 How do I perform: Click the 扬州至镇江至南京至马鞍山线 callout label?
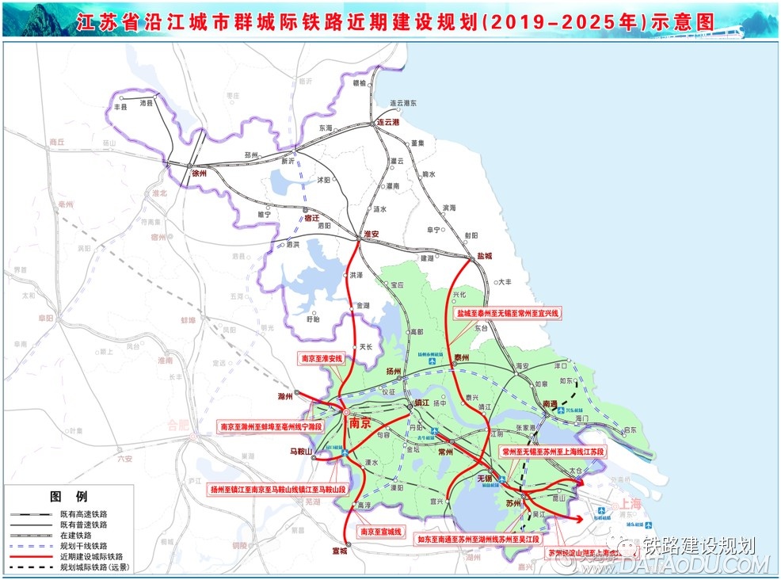278,490
